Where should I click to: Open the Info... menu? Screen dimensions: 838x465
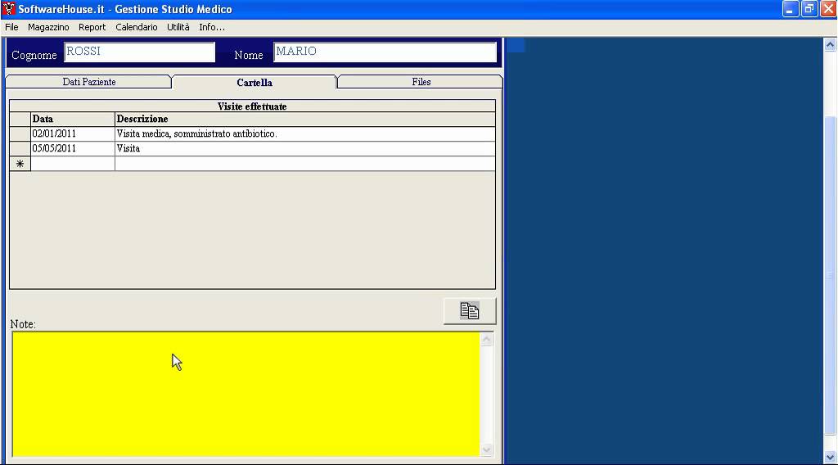[x=212, y=27]
